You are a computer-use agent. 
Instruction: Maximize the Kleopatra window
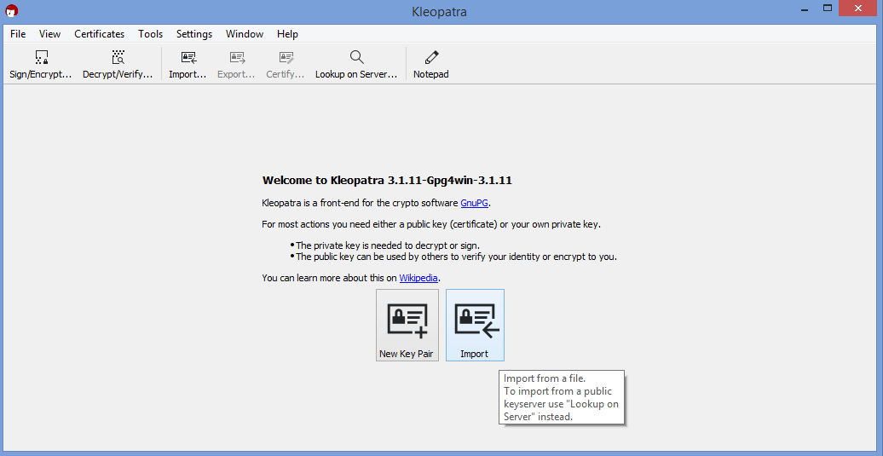pyautogui.click(x=827, y=9)
